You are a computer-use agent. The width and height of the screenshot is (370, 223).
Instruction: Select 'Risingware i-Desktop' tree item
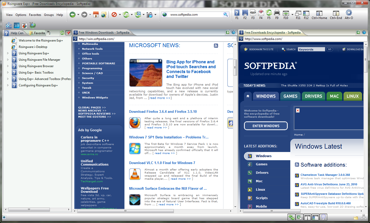[33, 47]
